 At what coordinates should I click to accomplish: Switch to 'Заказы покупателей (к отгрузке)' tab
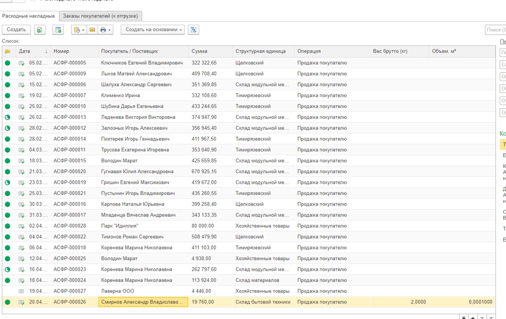point(100,16)
